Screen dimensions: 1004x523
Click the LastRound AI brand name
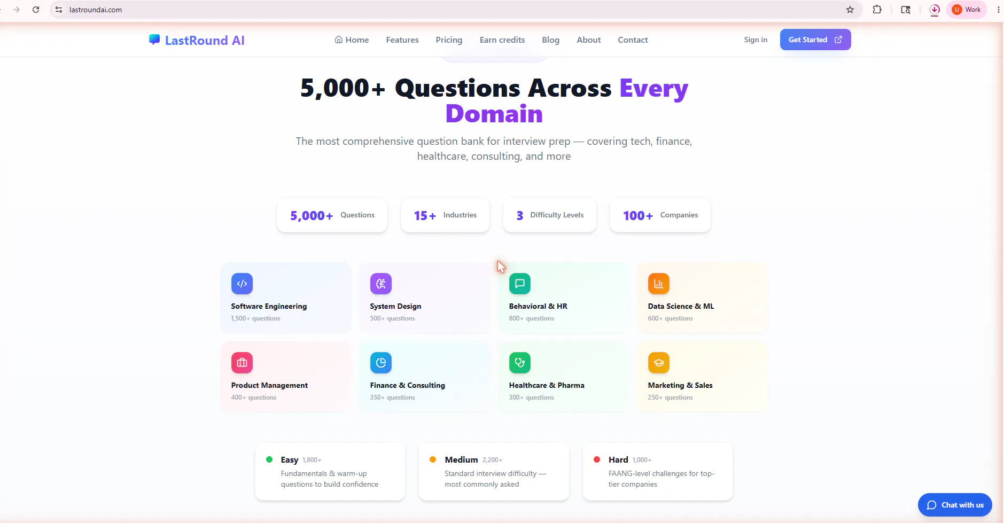point(205,41)
